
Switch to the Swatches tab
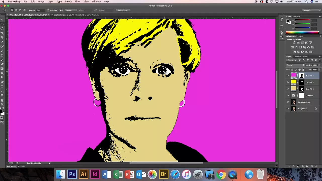point(296,17)
